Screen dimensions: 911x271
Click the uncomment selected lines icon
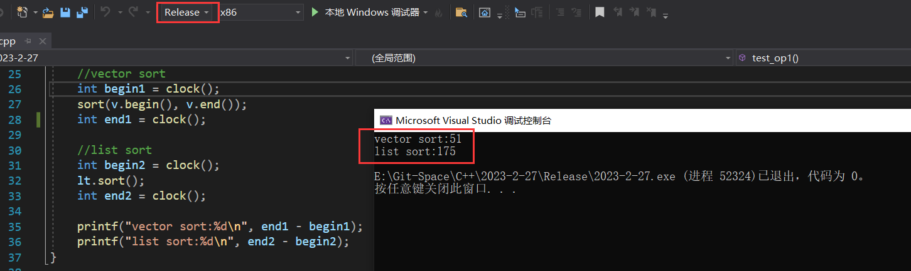(x=576, y=13)
